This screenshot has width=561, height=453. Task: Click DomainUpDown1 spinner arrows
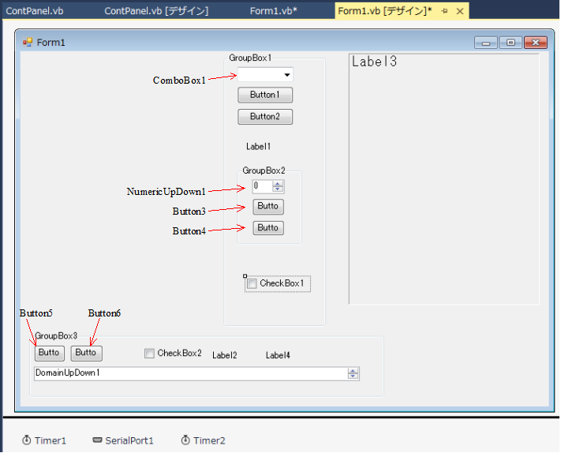(x=353, y=374)
